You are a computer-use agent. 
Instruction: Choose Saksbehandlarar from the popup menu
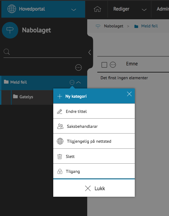coord(94,126)
